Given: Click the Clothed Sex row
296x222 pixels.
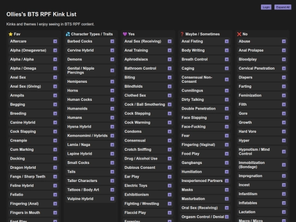Looking at the screenshot, I should click(x=148, y=95).
